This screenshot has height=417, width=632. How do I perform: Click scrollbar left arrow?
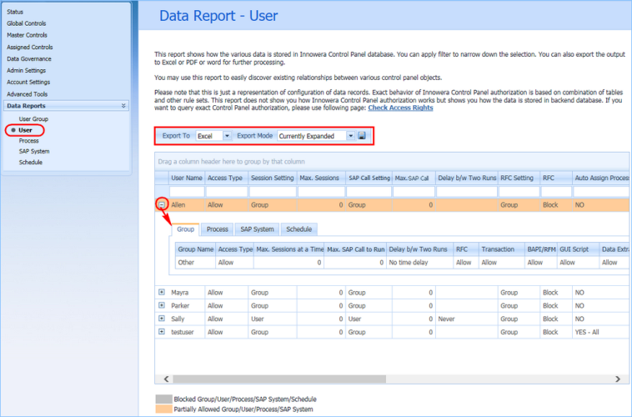click(166, 379)
